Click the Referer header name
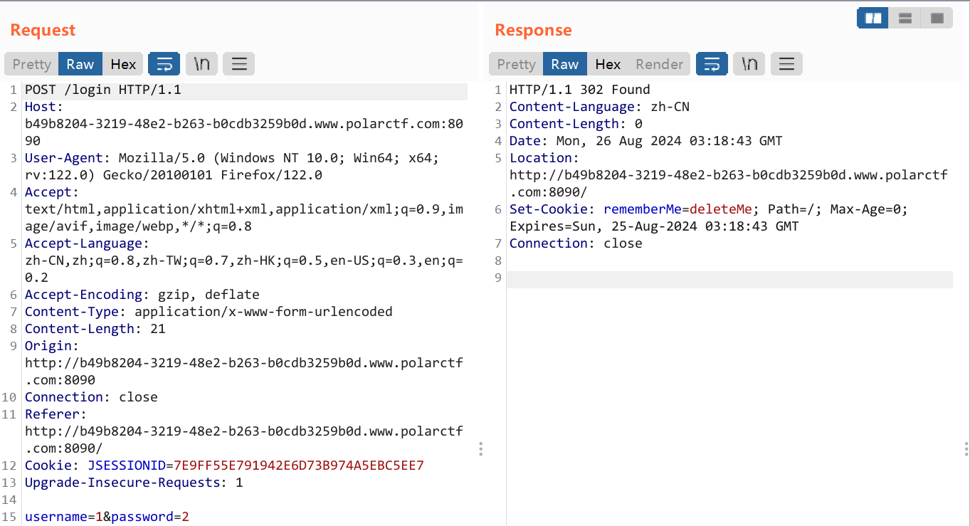This screenshot has width=970, height=526. coord(52,414)
